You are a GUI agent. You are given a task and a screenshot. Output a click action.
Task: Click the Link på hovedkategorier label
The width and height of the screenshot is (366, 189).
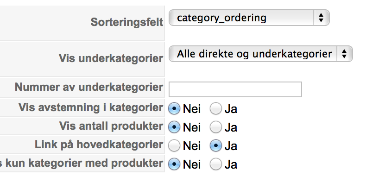tap(99, 145)
